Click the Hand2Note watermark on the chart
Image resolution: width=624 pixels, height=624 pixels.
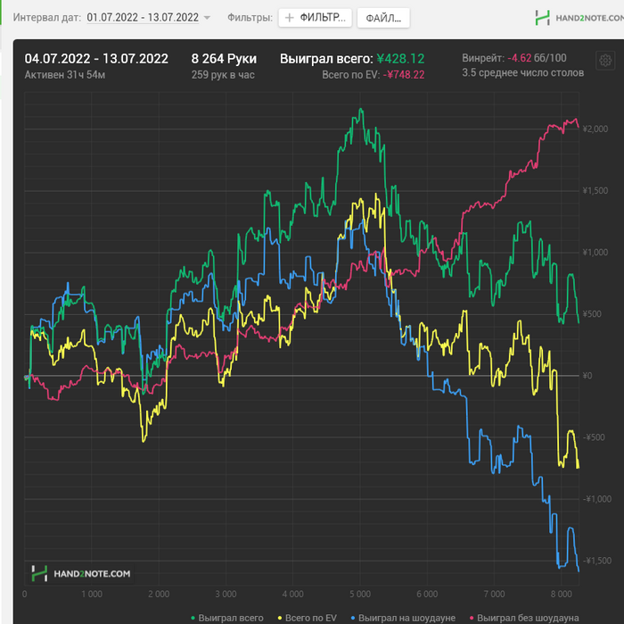[81, 573]
